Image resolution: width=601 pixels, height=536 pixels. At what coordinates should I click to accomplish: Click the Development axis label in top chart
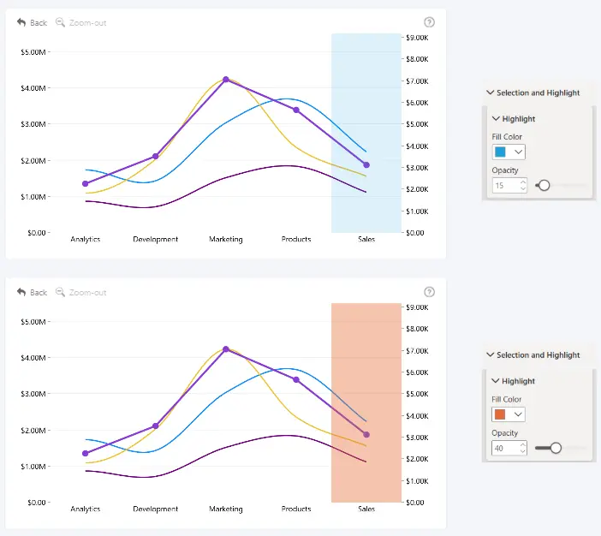pyautogui.click(x=156, y=239)
